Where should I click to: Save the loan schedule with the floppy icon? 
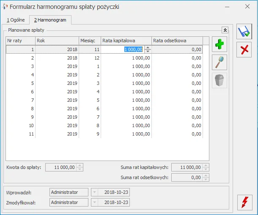(244, 31)
